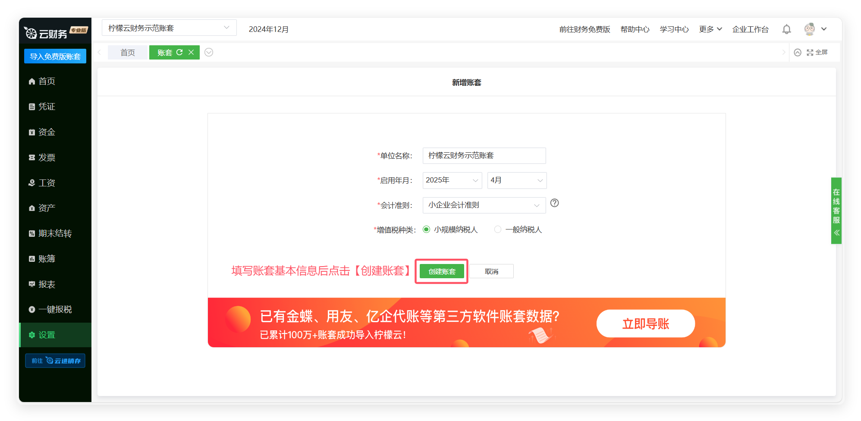Open 凭证 in the left sidebar
Image resolution: width=861 pixels, height=421 pixels.
pos(47,107)
